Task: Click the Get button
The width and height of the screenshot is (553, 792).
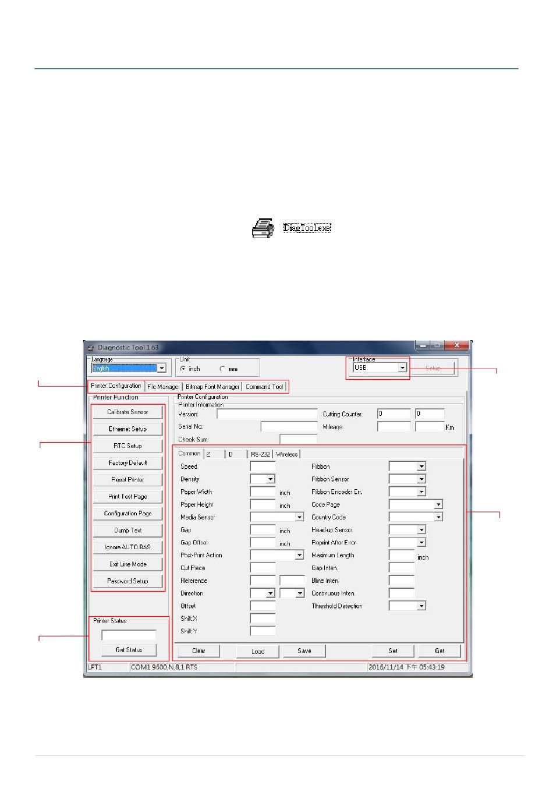Action: tap(439, 651)
